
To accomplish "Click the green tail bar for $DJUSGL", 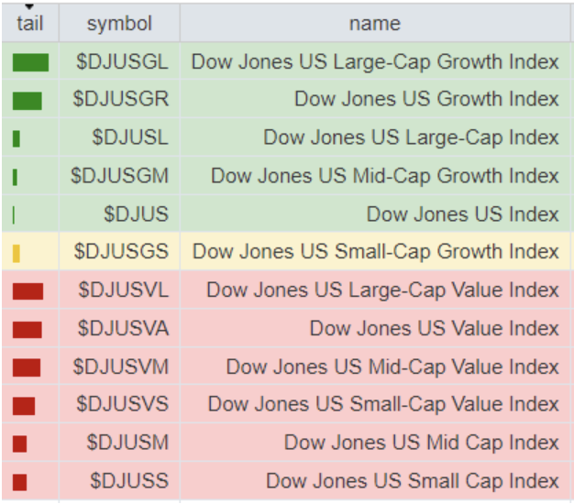I will tap(30, 62).
